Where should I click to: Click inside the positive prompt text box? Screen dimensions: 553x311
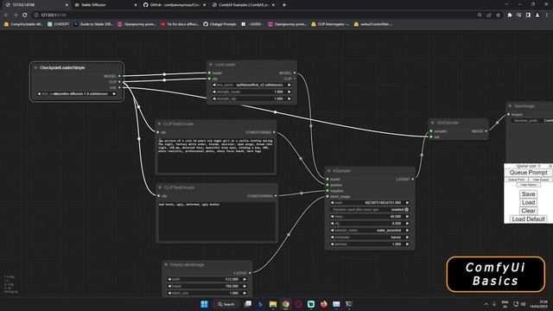[x=216, y=155]
